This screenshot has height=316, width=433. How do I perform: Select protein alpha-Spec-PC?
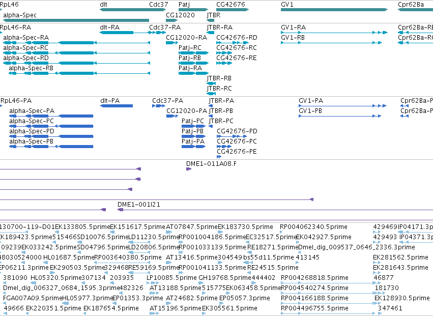click(51, 126)
